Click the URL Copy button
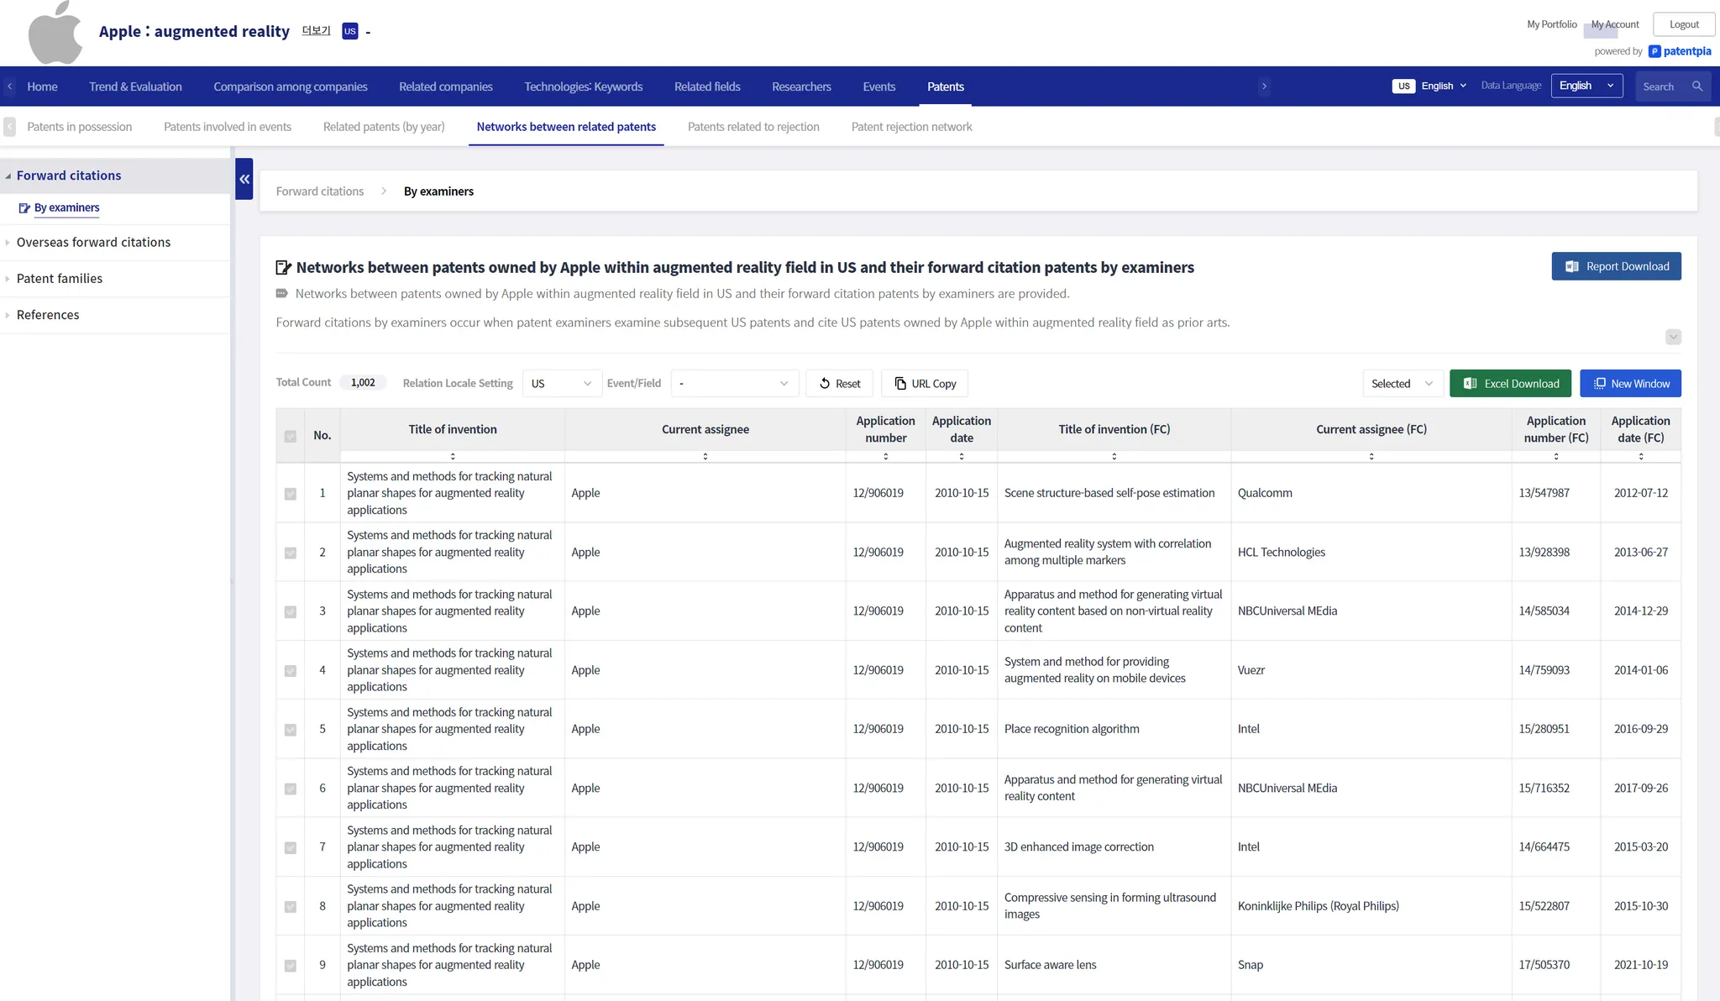Image resolution: width=1720 pixels, height=1001 pixels. point(925,384)
